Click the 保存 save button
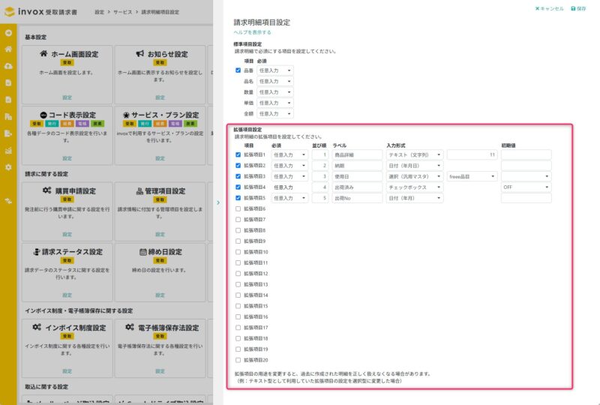600x405 pixels. pos(578,8)
